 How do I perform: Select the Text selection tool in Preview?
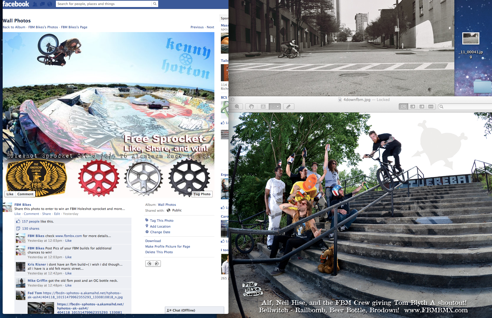(263, 107)
